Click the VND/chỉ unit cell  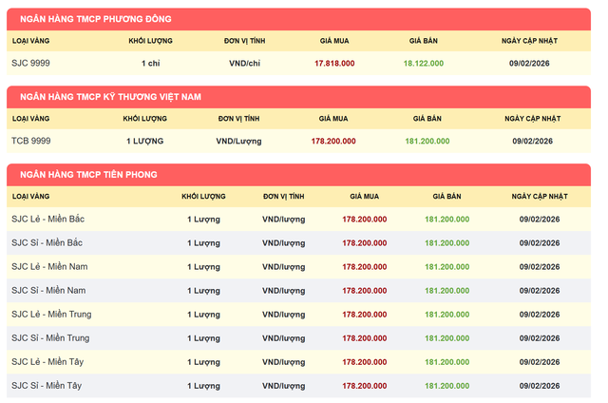pyautogui.click(x=244, y=63)
